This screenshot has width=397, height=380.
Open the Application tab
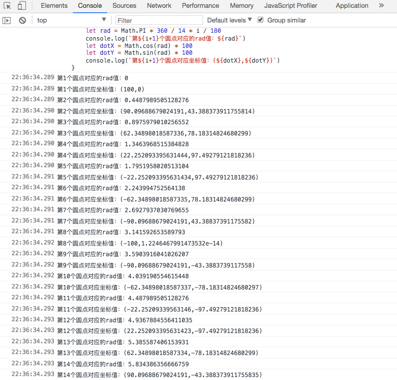[352, 5]
